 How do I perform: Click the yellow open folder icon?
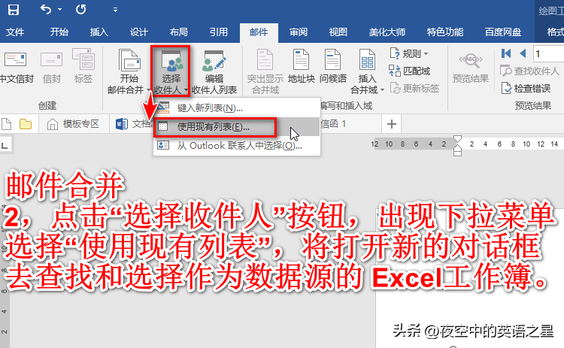click(x=25, y=124)
